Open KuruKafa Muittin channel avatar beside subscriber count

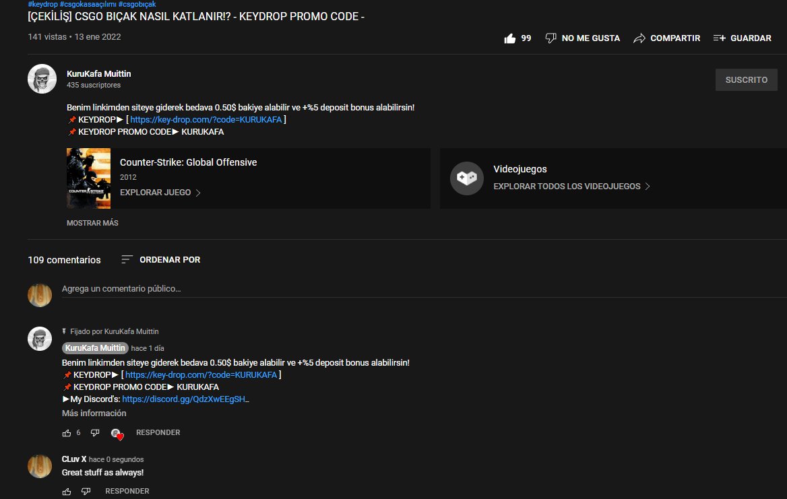(x=42, y=79)
